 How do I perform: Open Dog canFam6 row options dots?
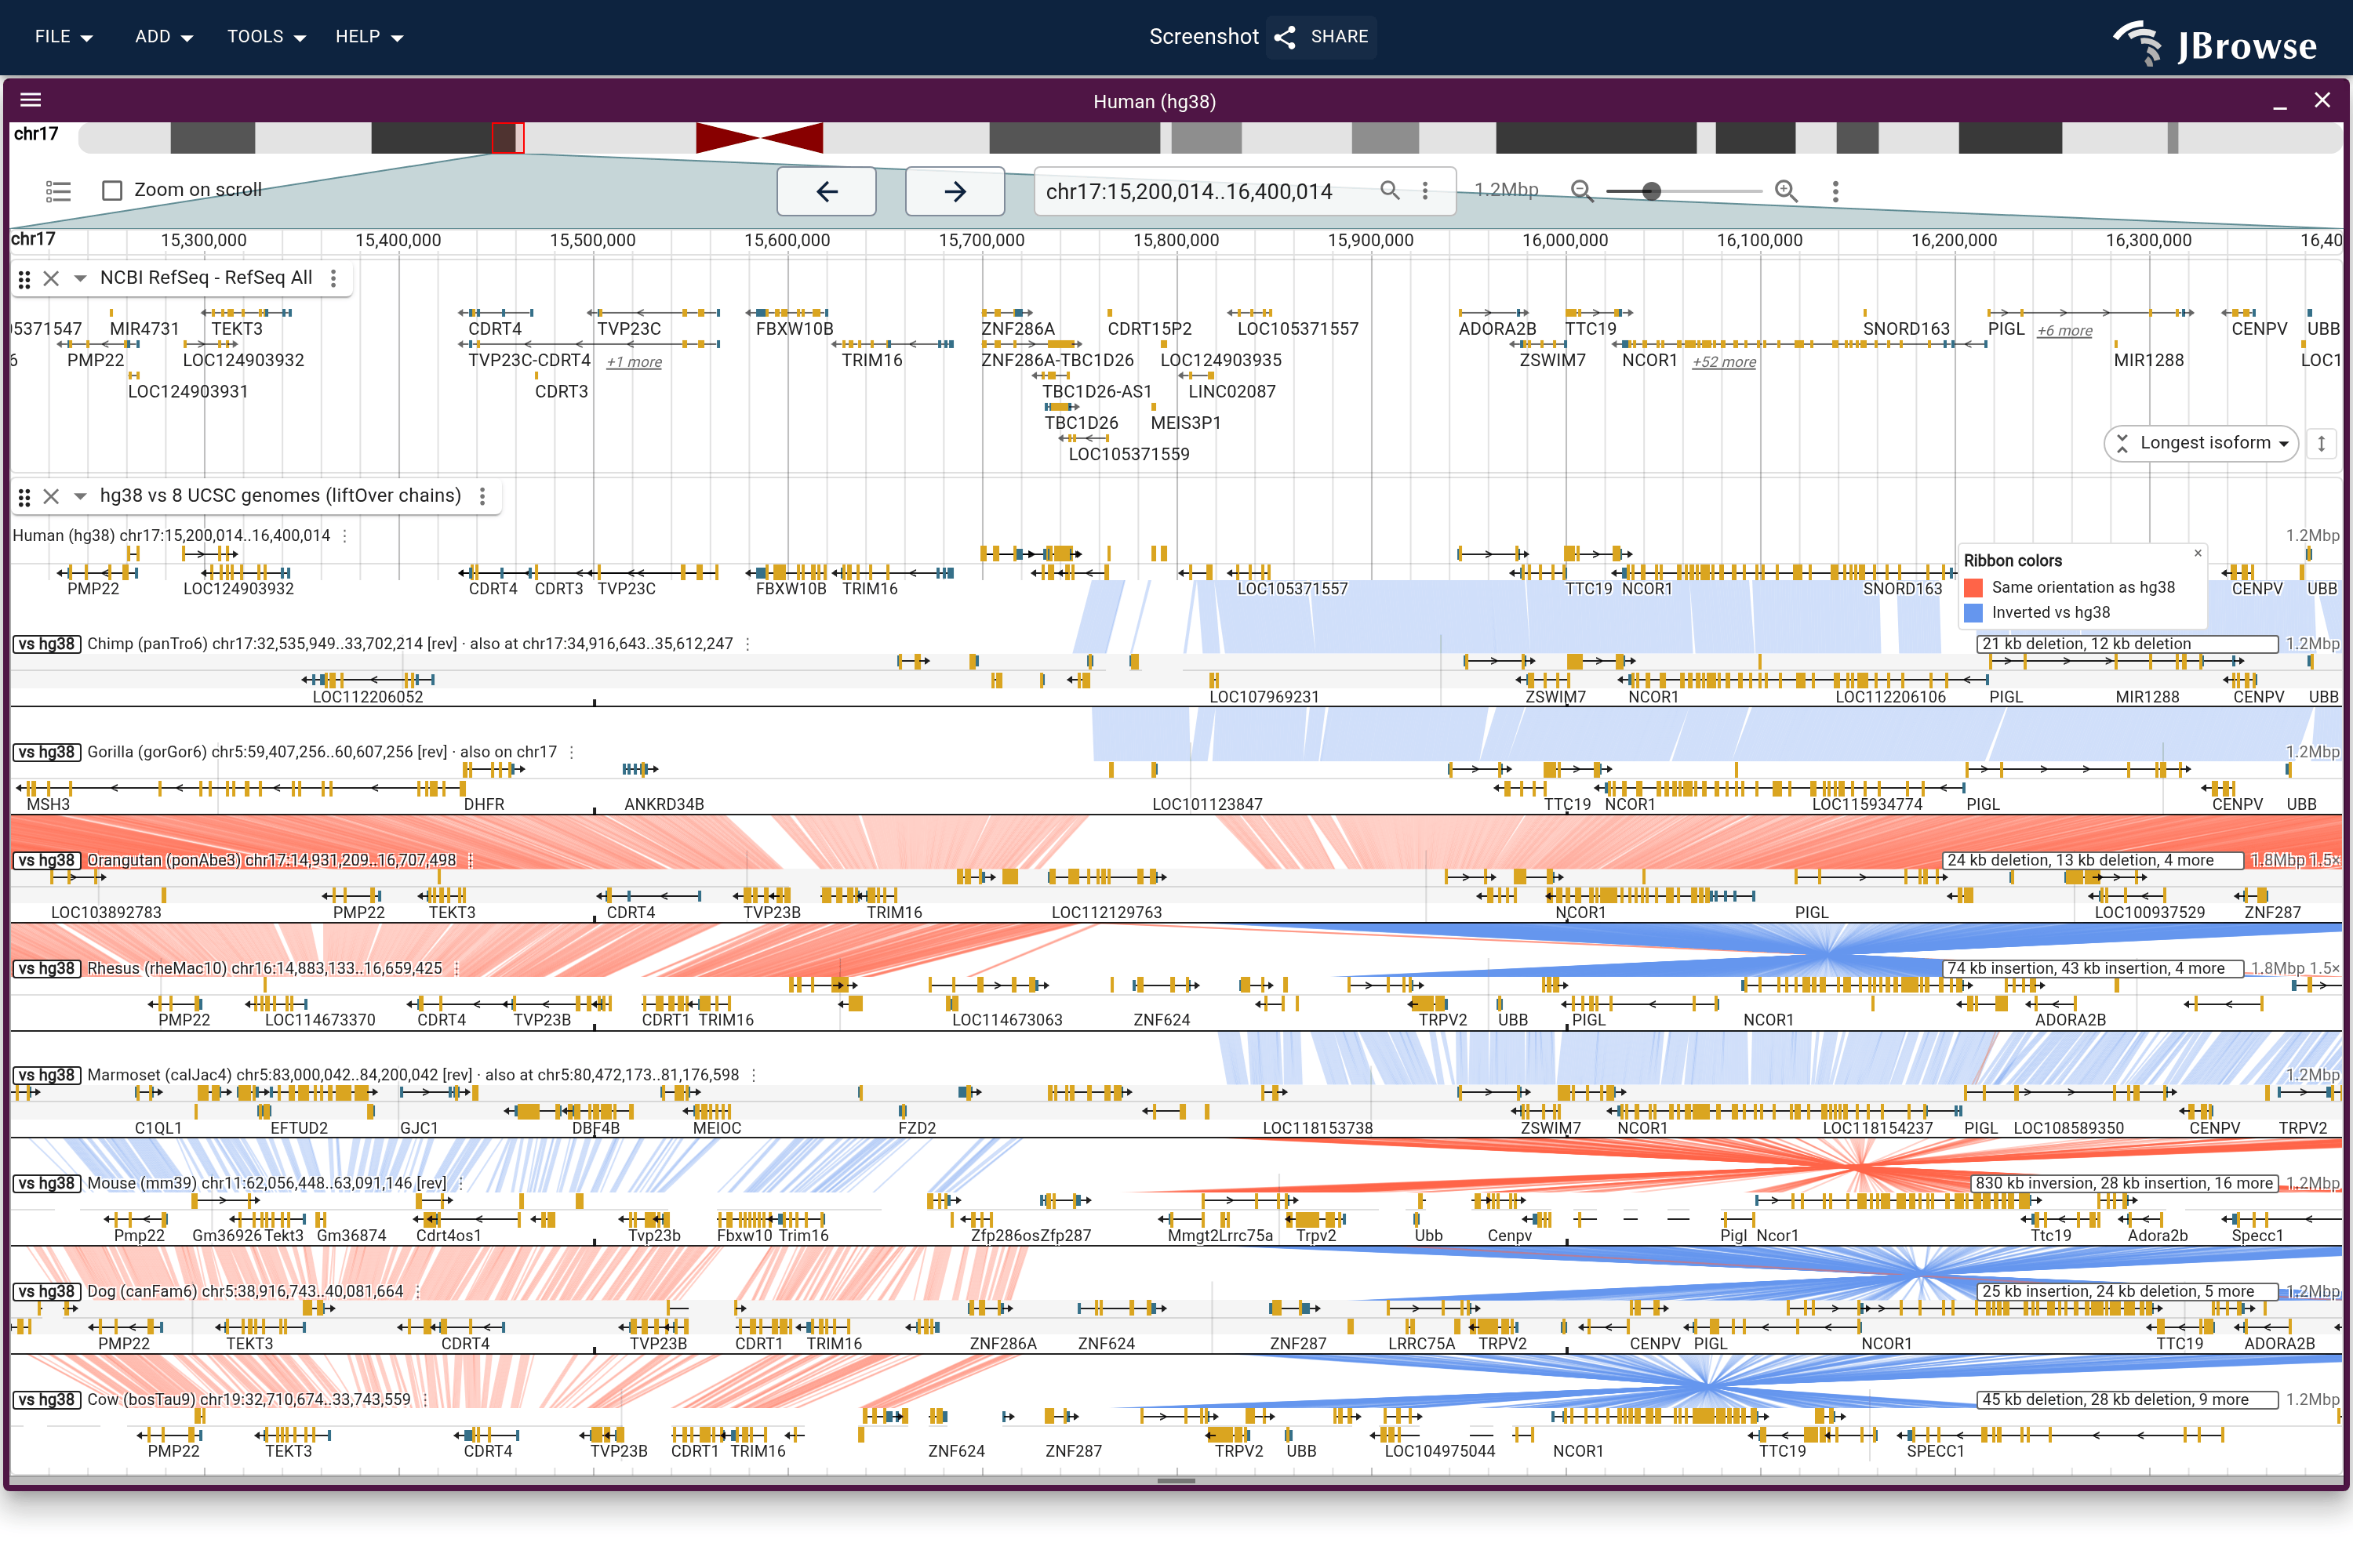click(418, 1291)
